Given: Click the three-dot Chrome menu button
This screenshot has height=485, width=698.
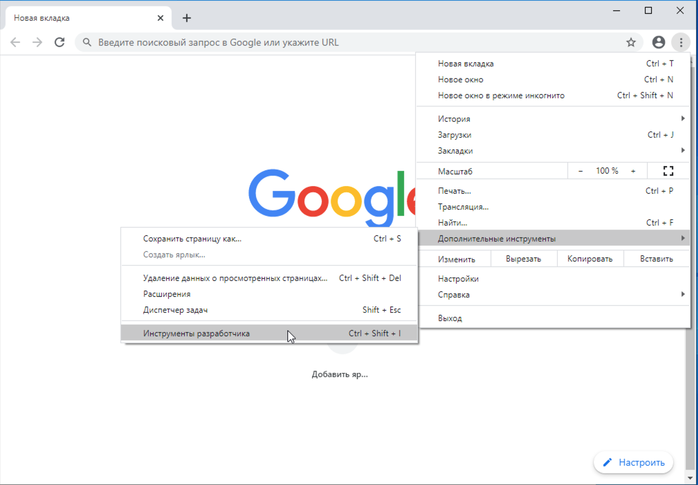Looking at the screenshot, I should (x=681, y=42).
